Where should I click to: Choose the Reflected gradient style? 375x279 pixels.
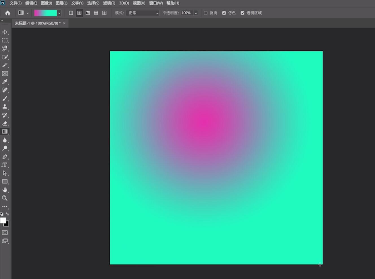click(96, 13)
